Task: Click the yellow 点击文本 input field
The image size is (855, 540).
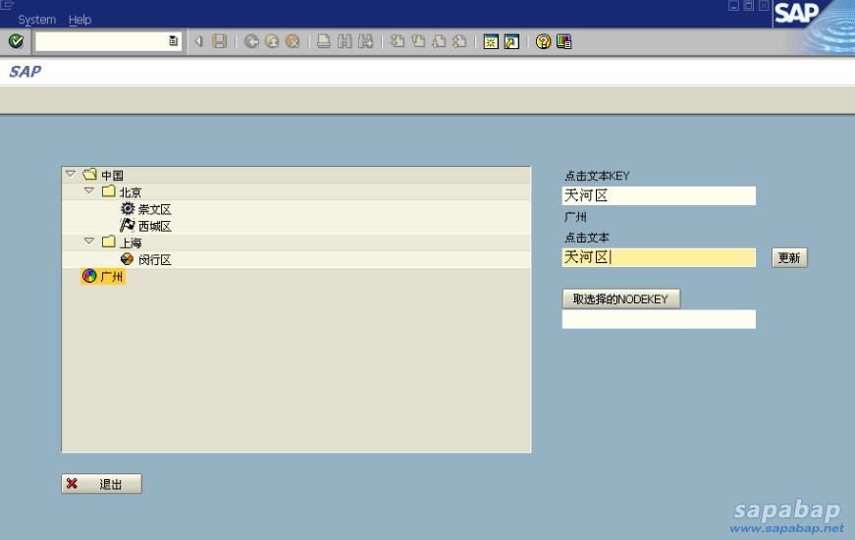Action: [659, 257]
